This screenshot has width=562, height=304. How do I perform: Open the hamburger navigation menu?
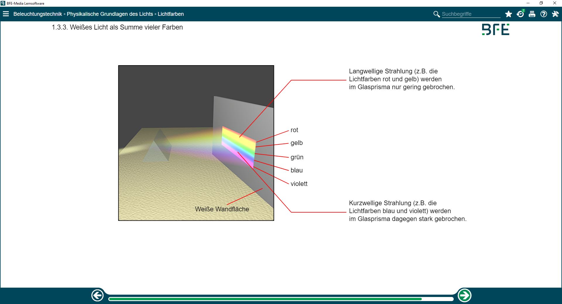(x=6, y=14)
